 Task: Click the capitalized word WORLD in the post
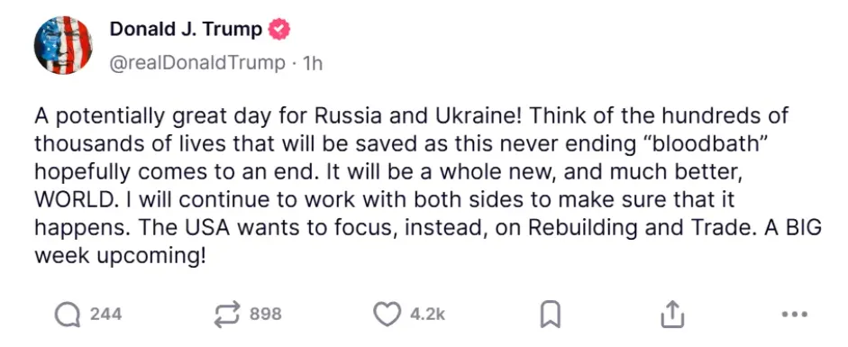[75, 200]
